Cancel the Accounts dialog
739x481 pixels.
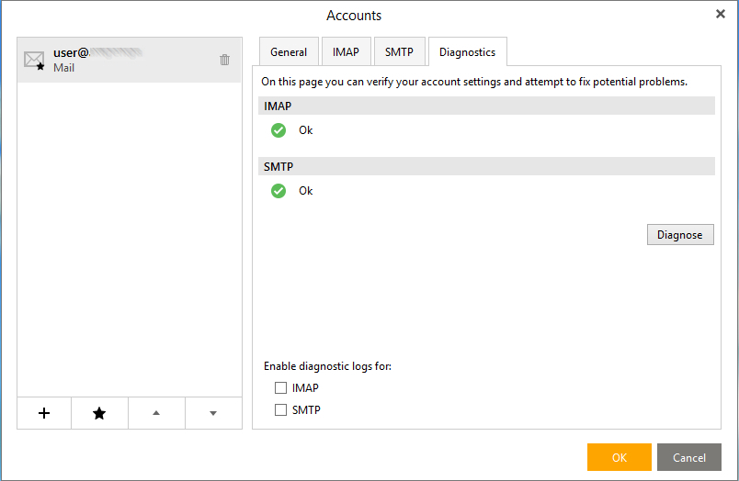point(689,457)
